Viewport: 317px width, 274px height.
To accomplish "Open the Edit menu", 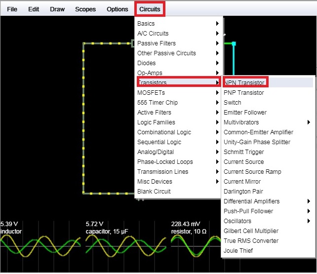I will (34, 9).
